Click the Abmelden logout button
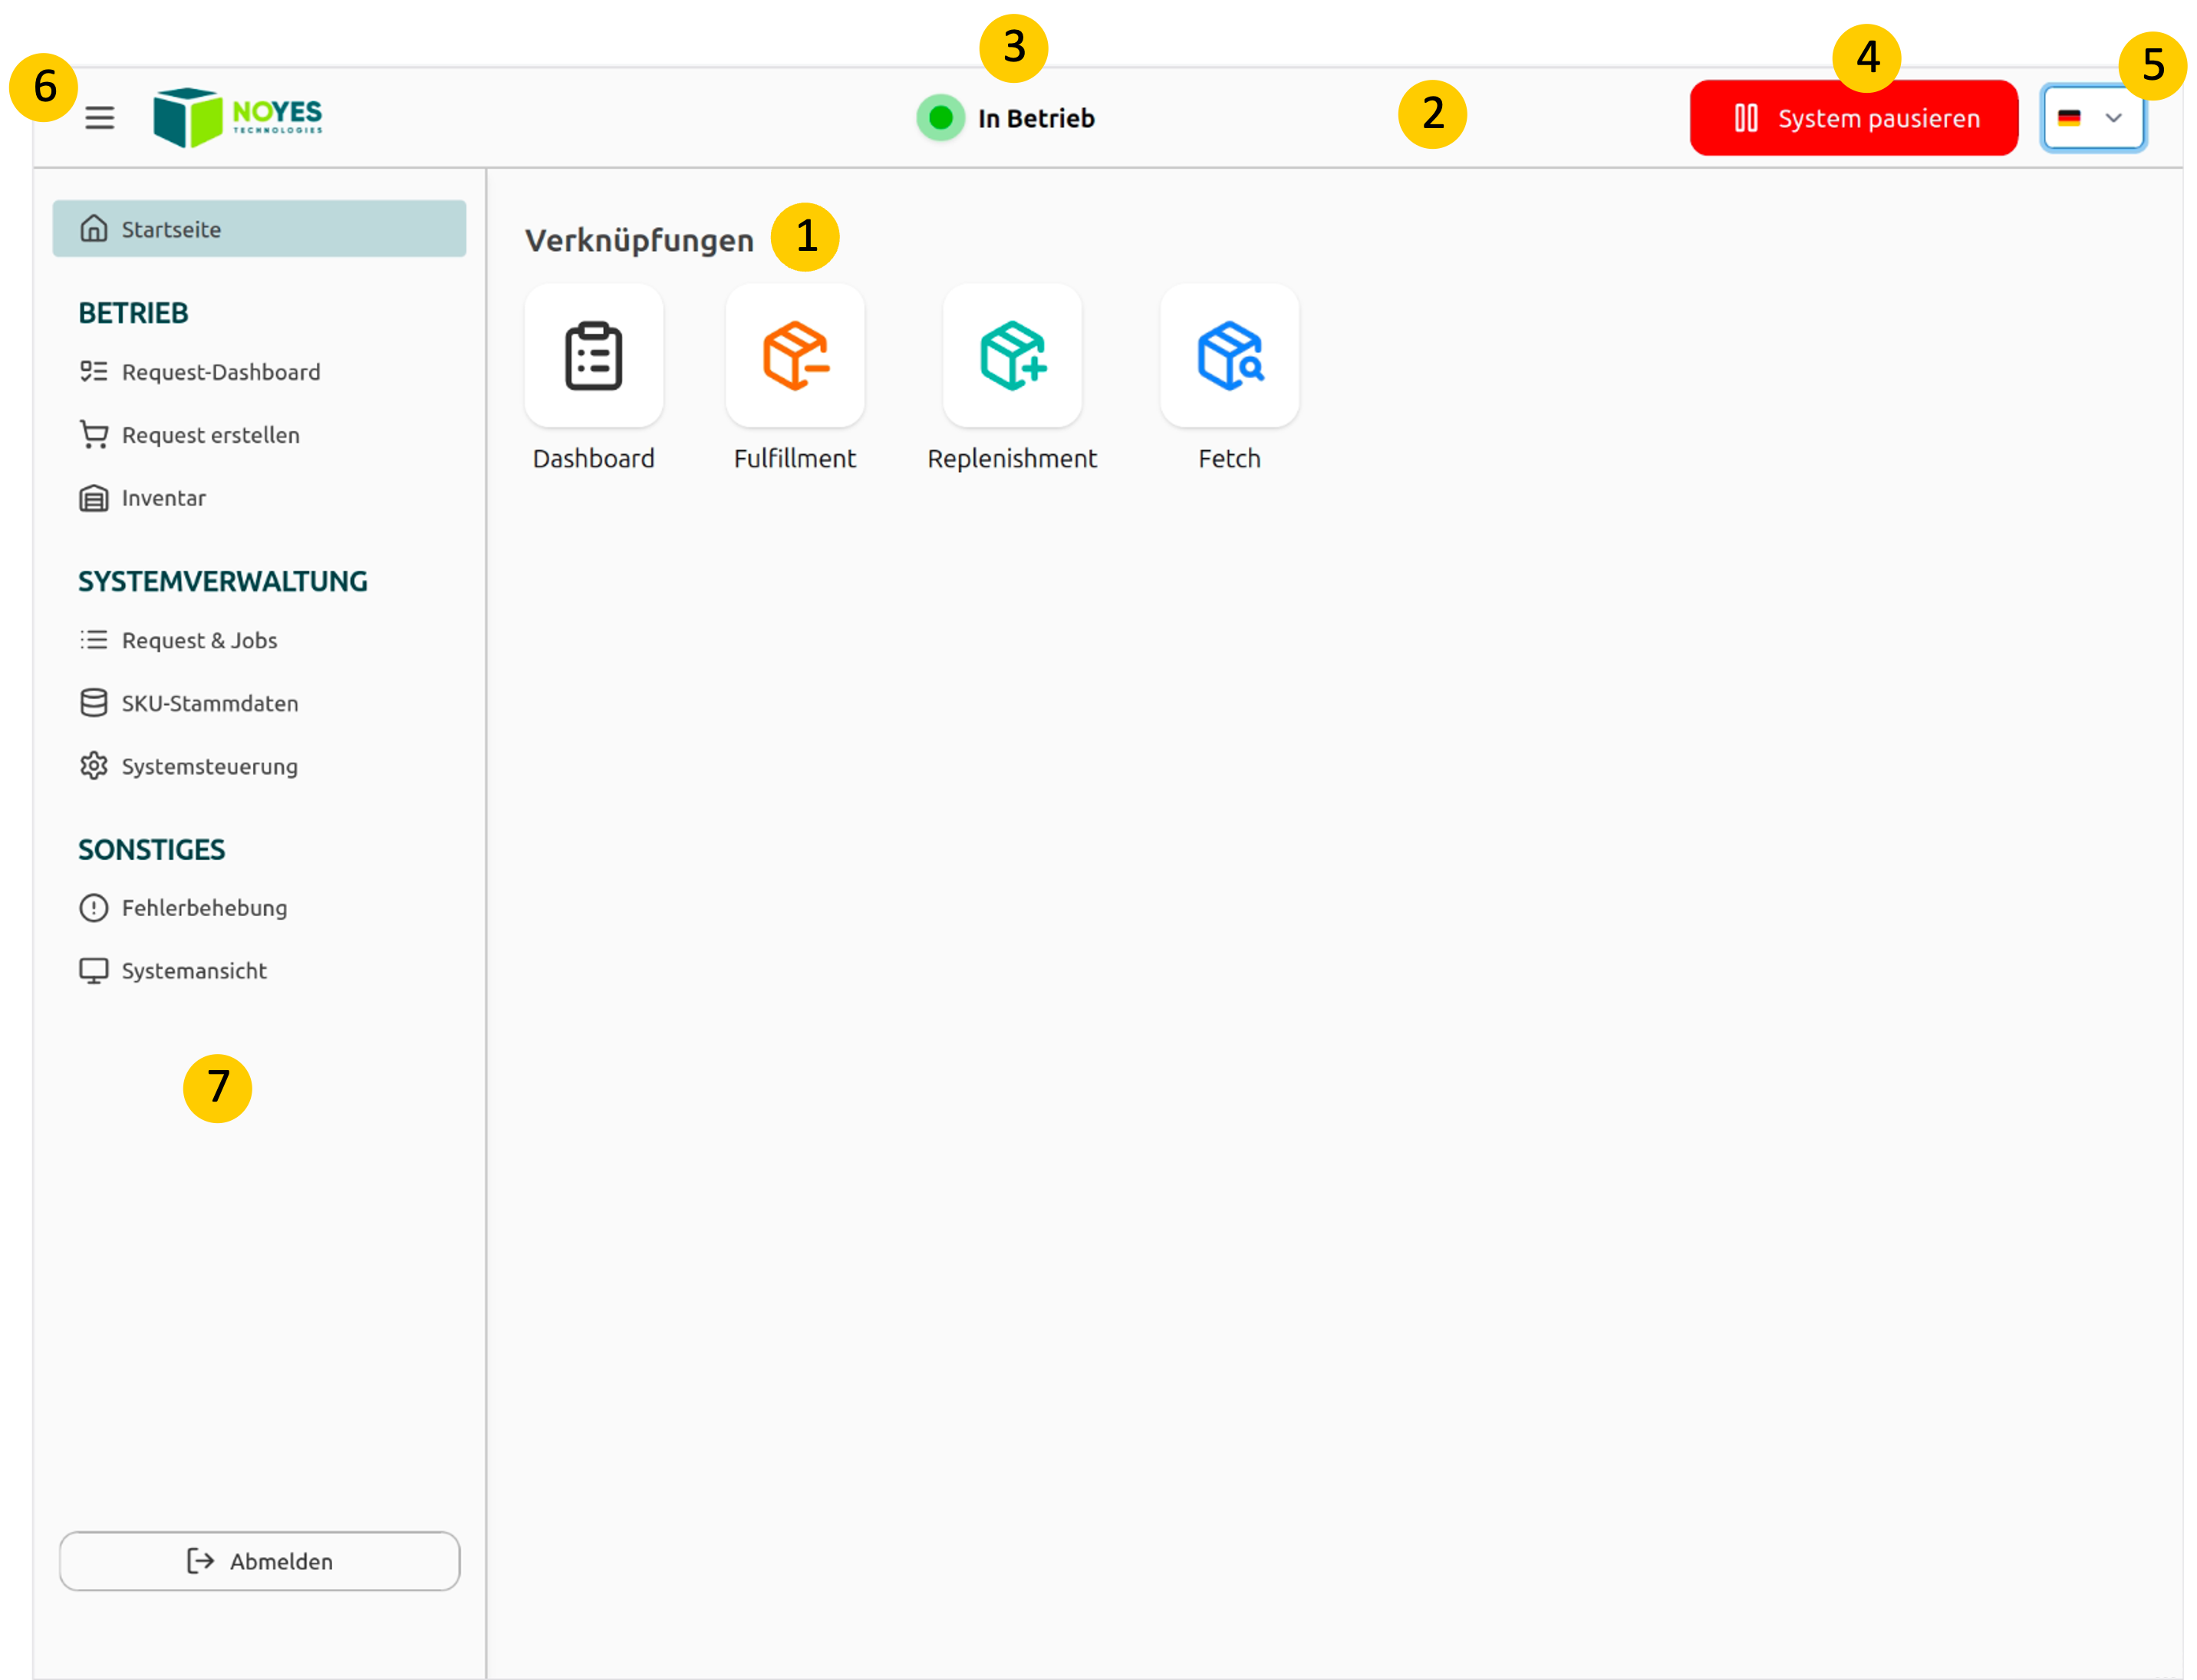Image resolution: width=2197 pixels, height=1680 pixels. pos(260,1561)
